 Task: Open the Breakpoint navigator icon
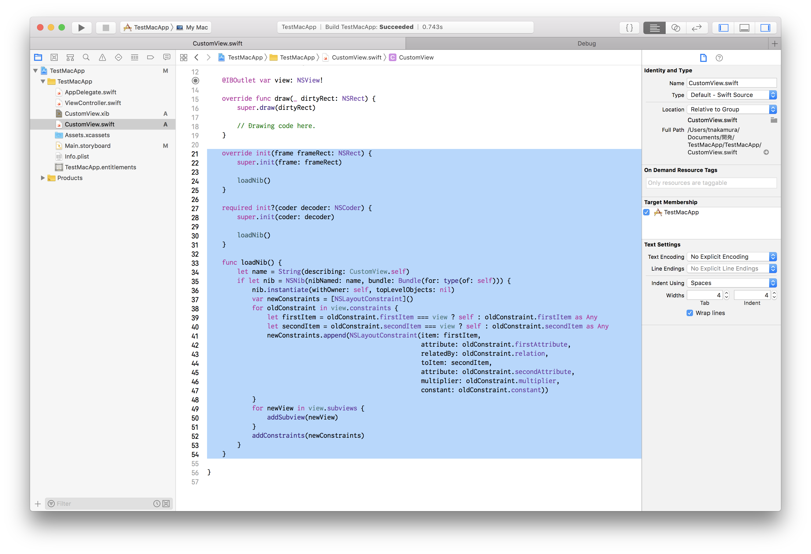(x=150, y=58)
